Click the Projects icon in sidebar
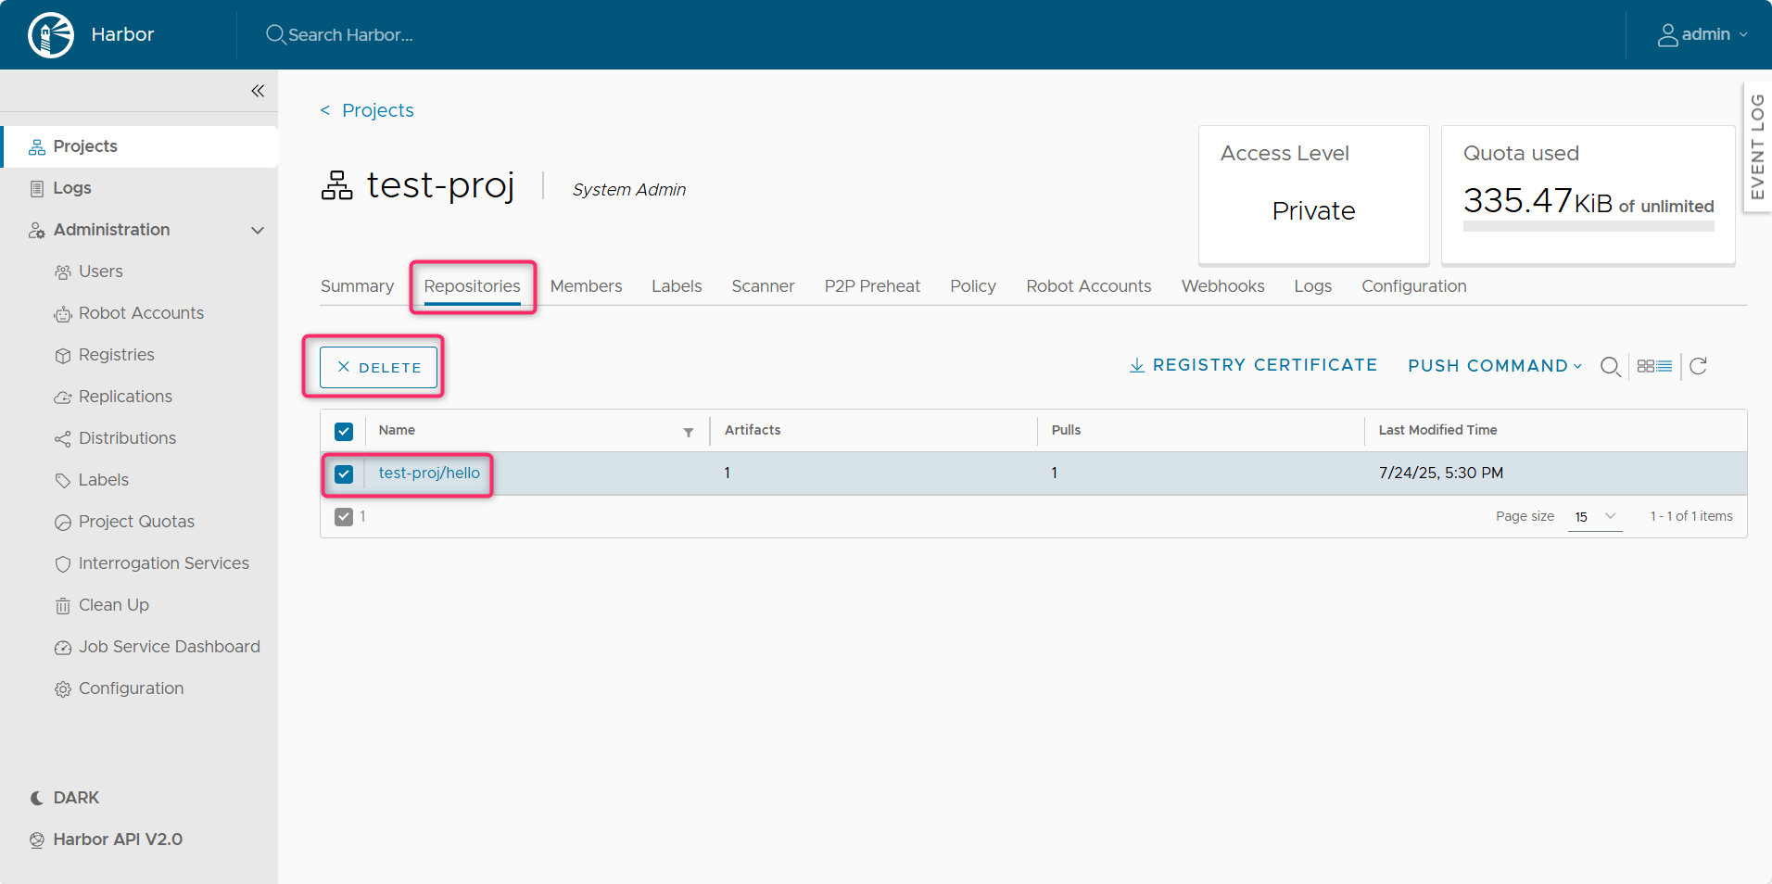 (37, 147)
